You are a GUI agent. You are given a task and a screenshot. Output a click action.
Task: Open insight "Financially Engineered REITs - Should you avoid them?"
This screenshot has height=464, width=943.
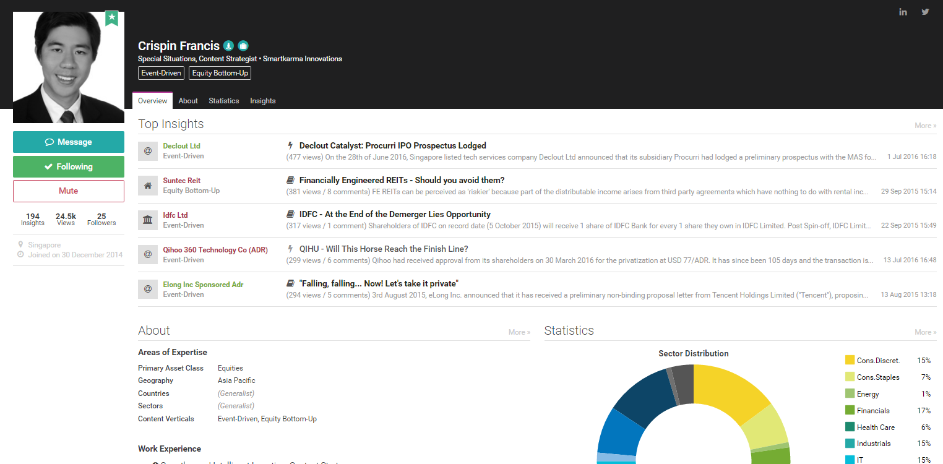(x=402, y=181)
